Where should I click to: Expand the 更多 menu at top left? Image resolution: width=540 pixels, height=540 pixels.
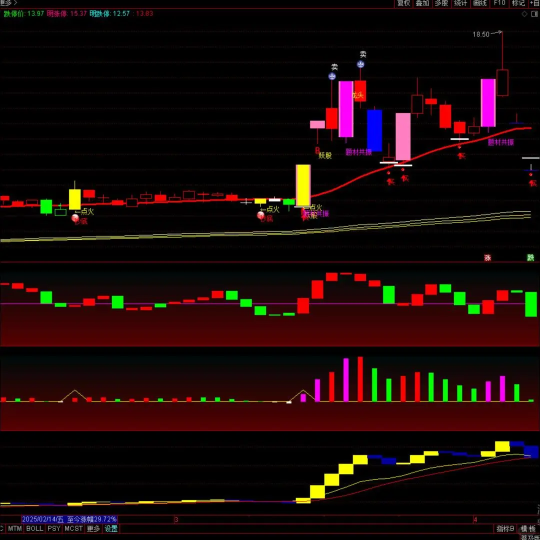8,3
